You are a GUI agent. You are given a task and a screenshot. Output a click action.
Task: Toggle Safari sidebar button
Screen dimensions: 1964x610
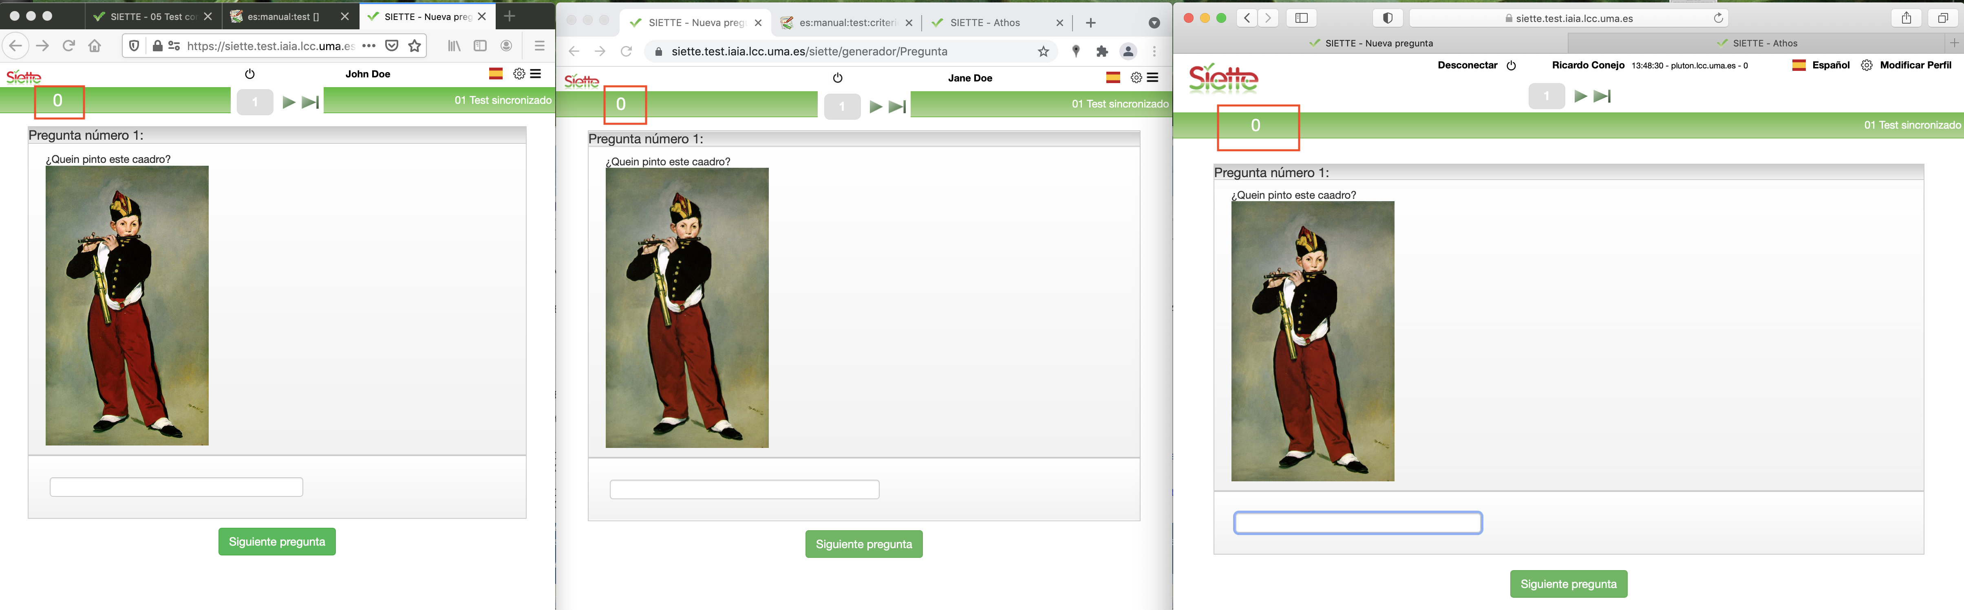(1302, 18)
